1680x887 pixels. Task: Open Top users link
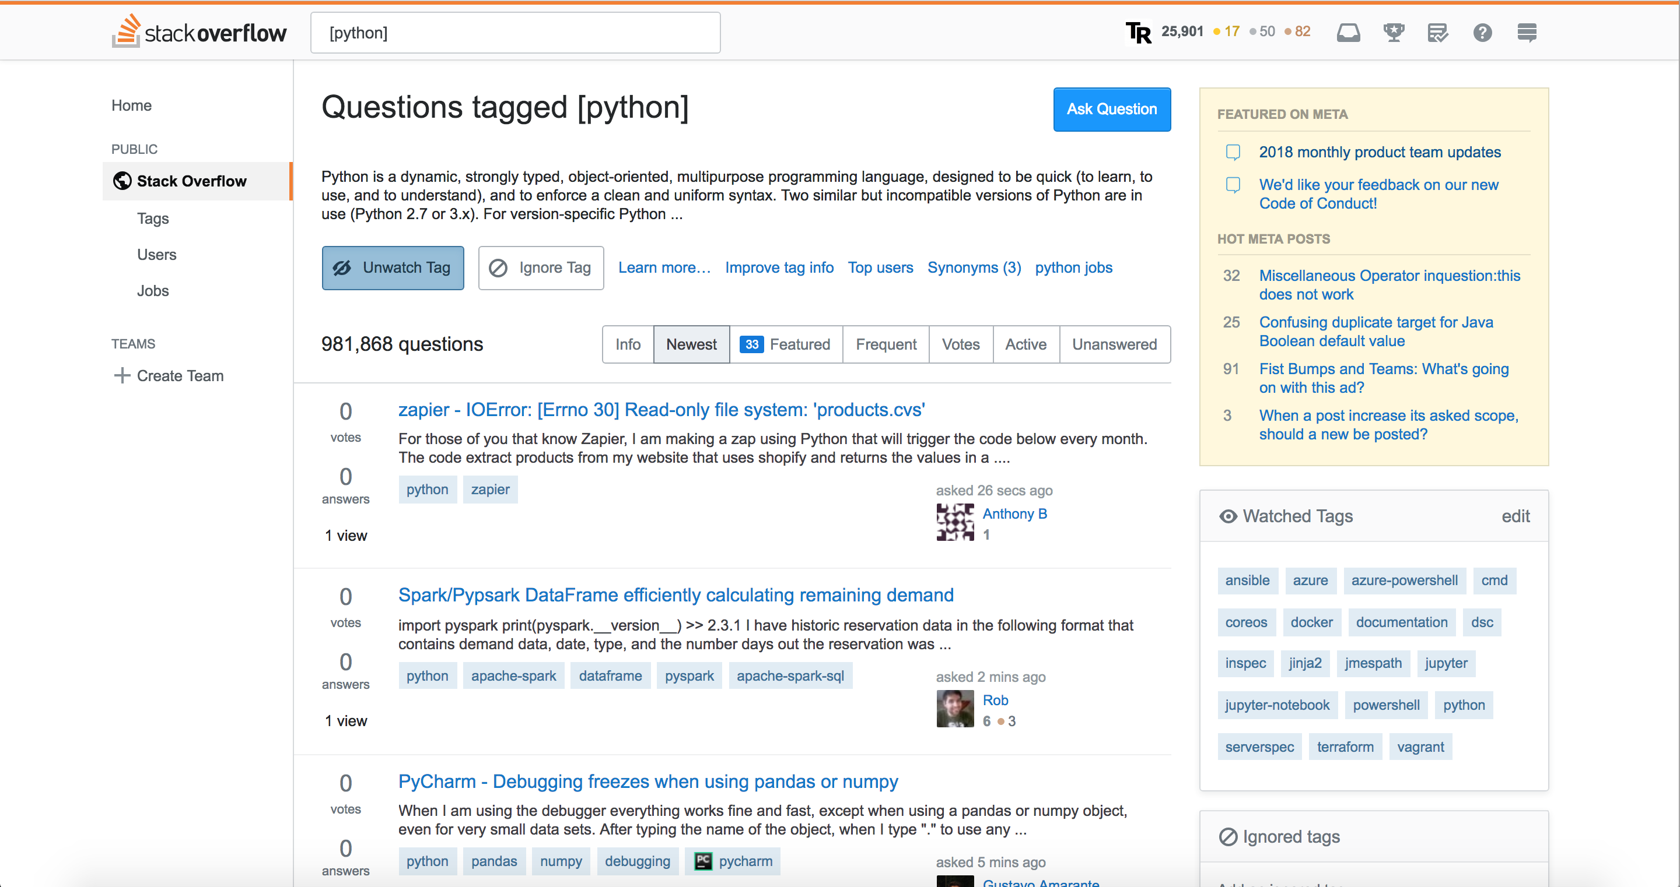[x=880, y=268]
